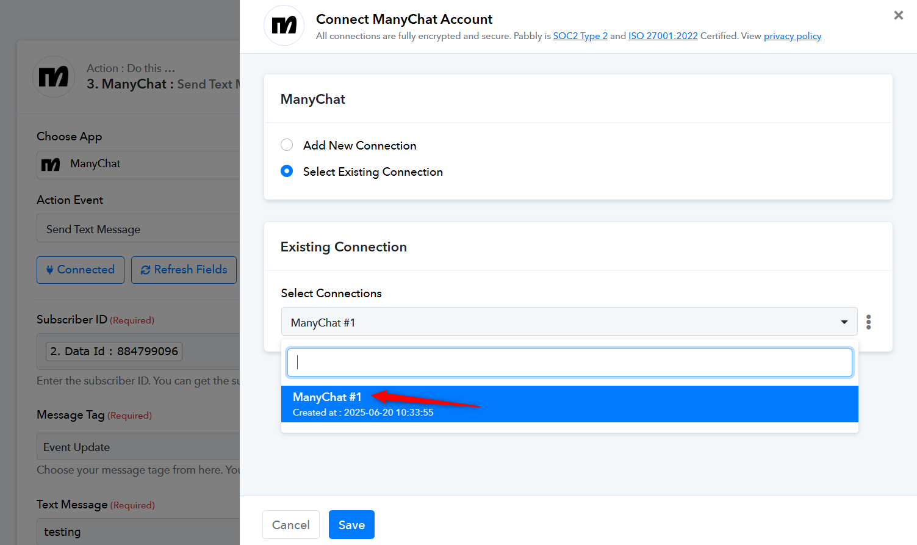917x545 pixels.
Task: Pick ManyChat #1 from the connection list
Action: tap(570, 404)
